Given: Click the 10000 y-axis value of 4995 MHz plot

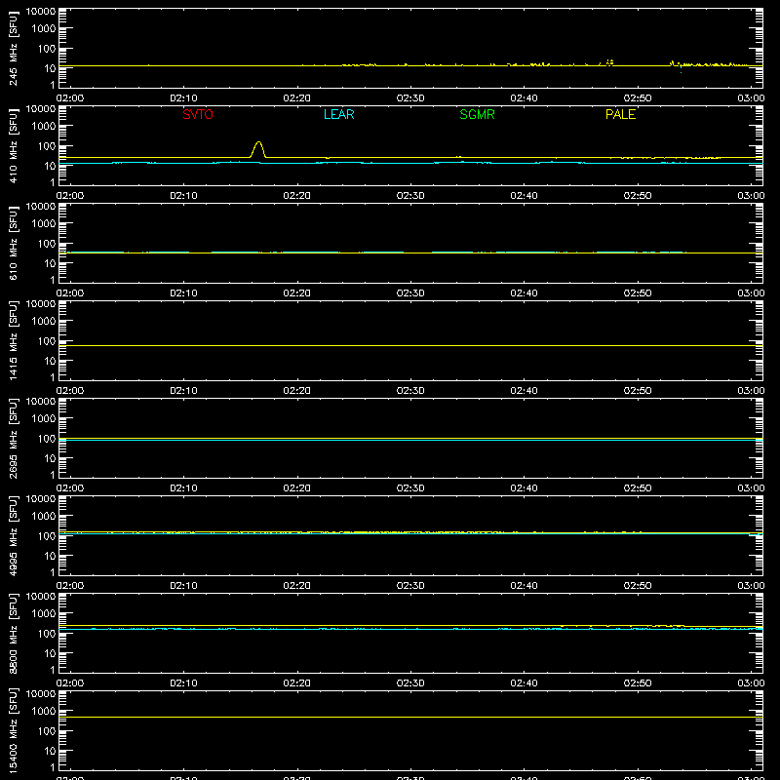Looking at the screenshot, I should [x=41, y=499].
